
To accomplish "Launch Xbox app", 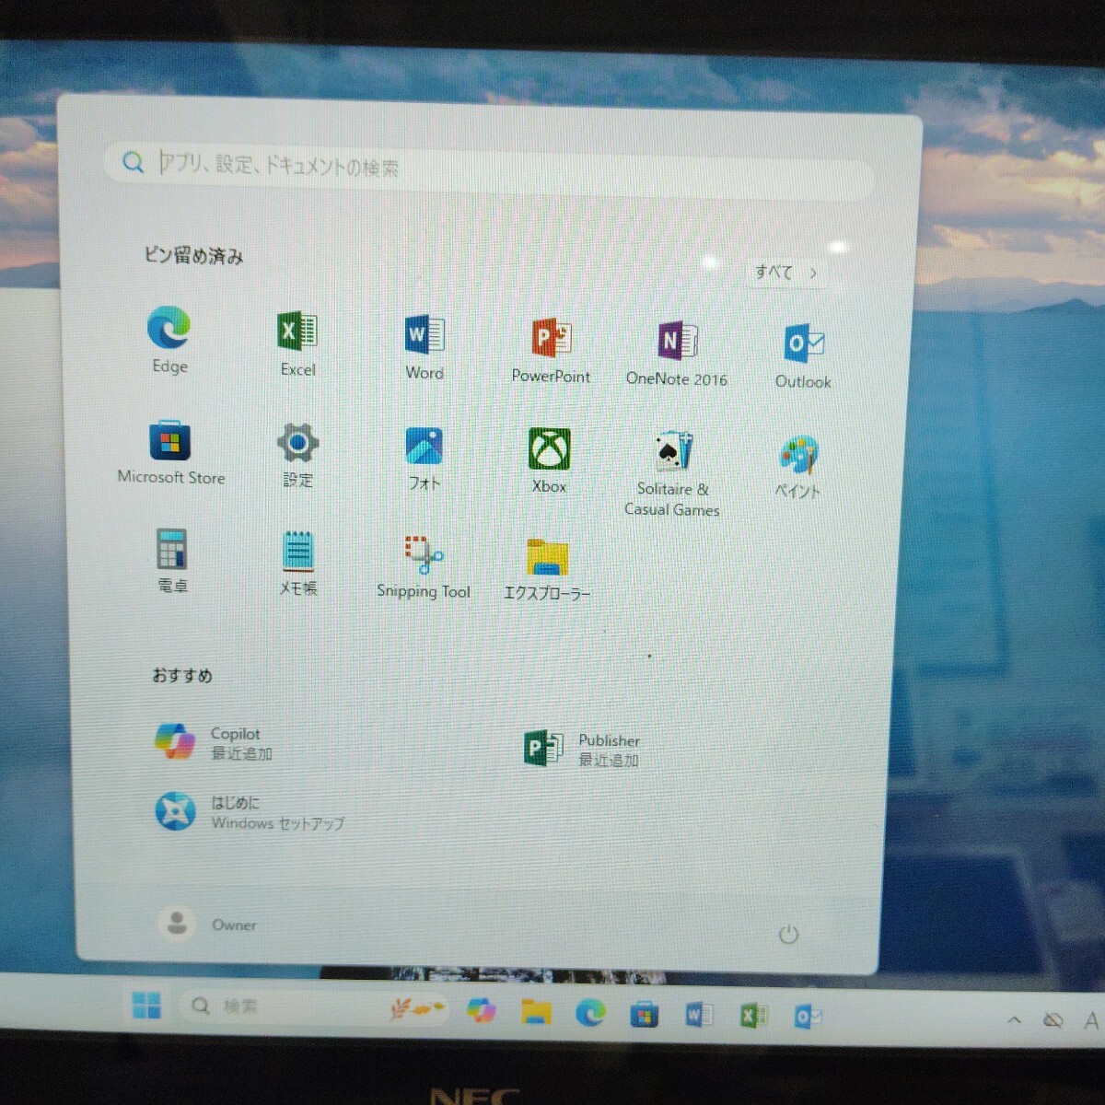I will [x=549, y=460].
